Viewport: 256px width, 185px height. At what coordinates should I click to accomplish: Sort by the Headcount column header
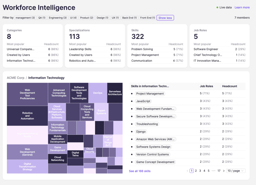coord(228,86)
